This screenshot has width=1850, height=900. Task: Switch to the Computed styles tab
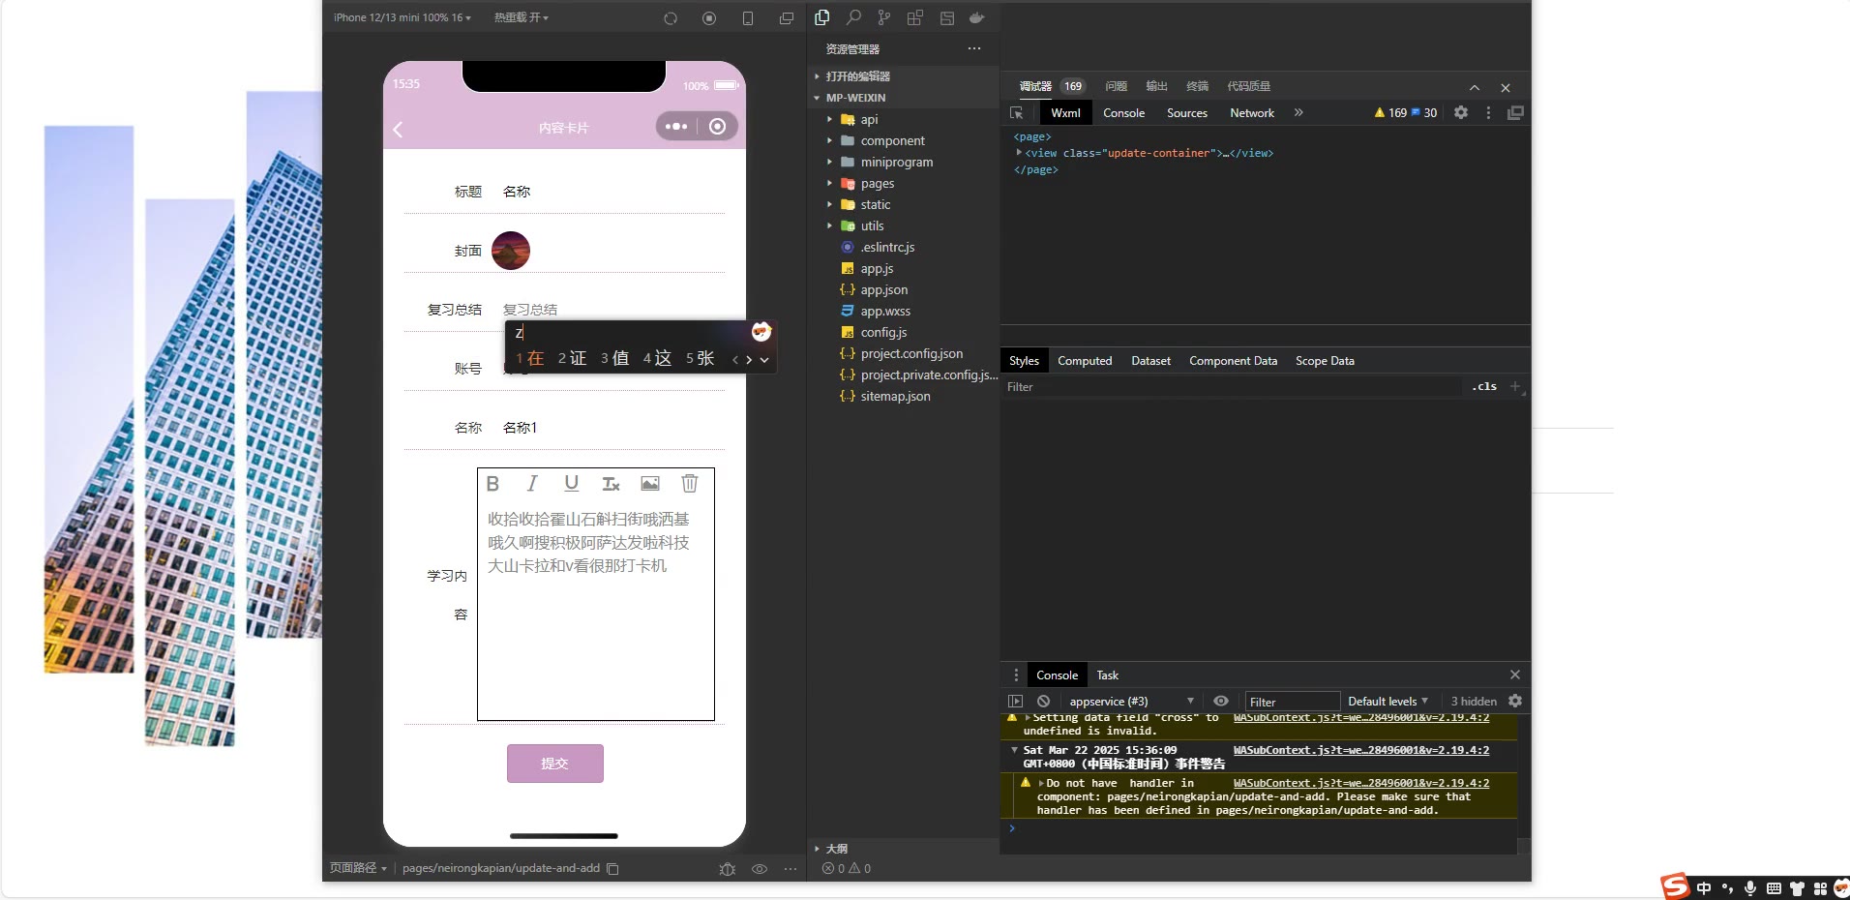point(1084,361)
